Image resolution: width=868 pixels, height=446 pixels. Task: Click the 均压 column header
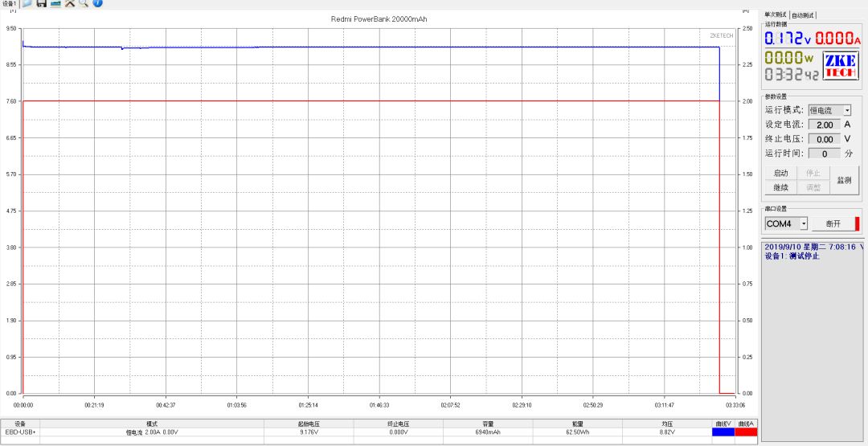tap(667, 423)
